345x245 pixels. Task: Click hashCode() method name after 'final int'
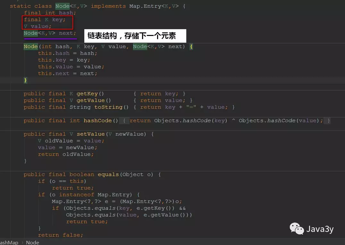click(x=98, y=121)
